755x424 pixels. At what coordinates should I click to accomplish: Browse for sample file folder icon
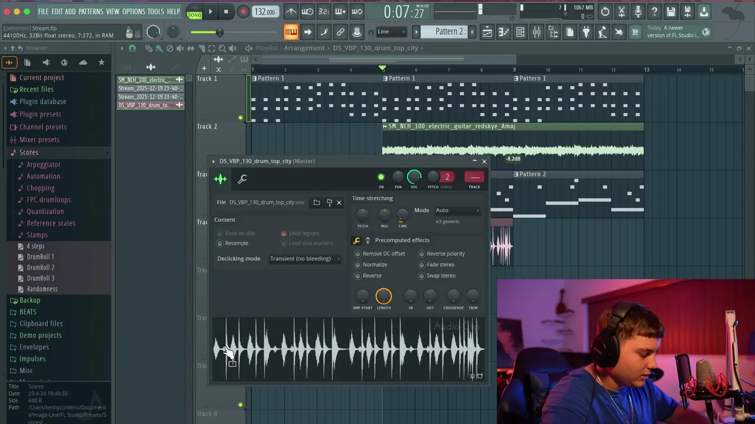(317, 203)
